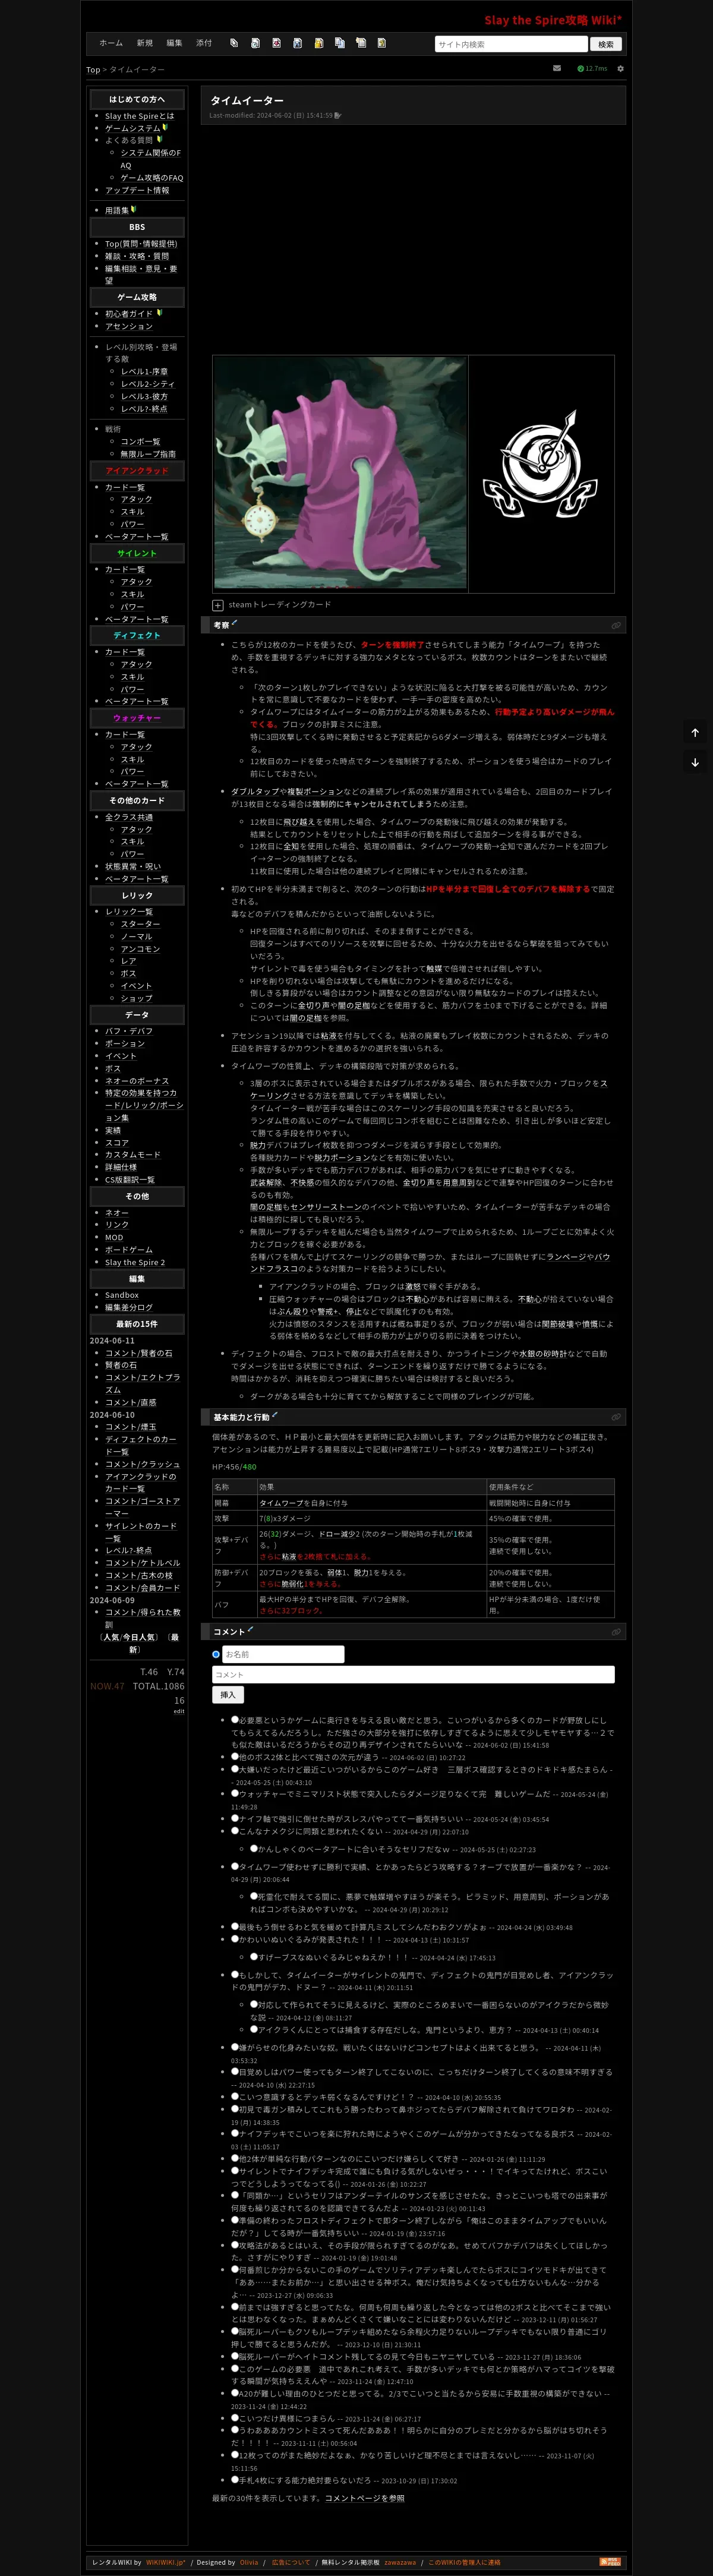Viewport: 713px width, 2576px height.
Task: Open WIKIWIKI.jp* footer link
Action: coord(166,2562)
